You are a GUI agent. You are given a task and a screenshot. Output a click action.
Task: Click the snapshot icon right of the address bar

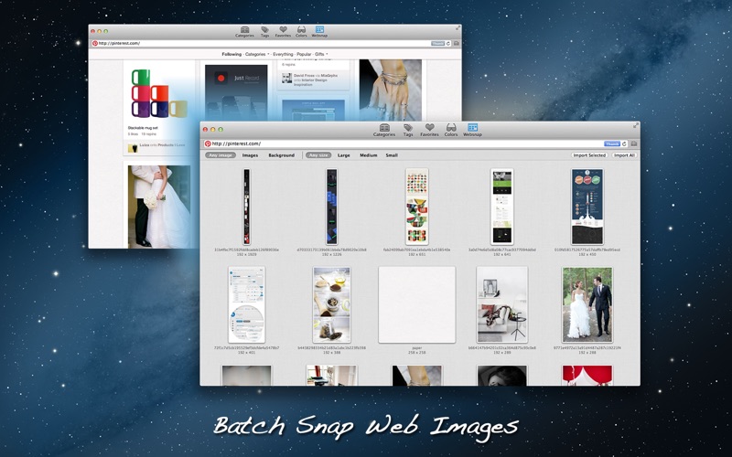point(633,143)
